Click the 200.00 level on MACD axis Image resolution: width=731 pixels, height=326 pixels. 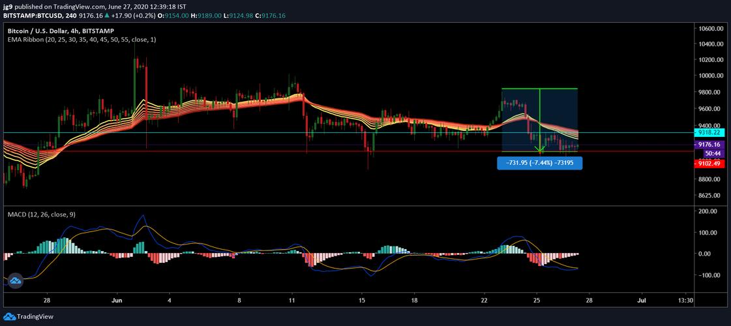point(707,212)
